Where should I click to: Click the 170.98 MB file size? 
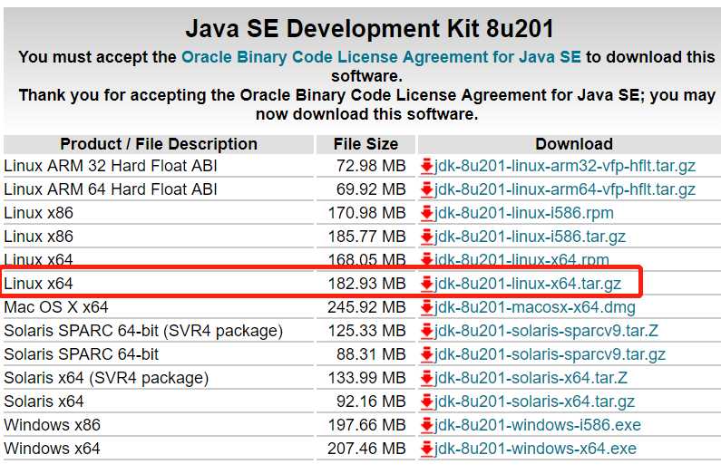pyautogui.click(x=367, y=213)
